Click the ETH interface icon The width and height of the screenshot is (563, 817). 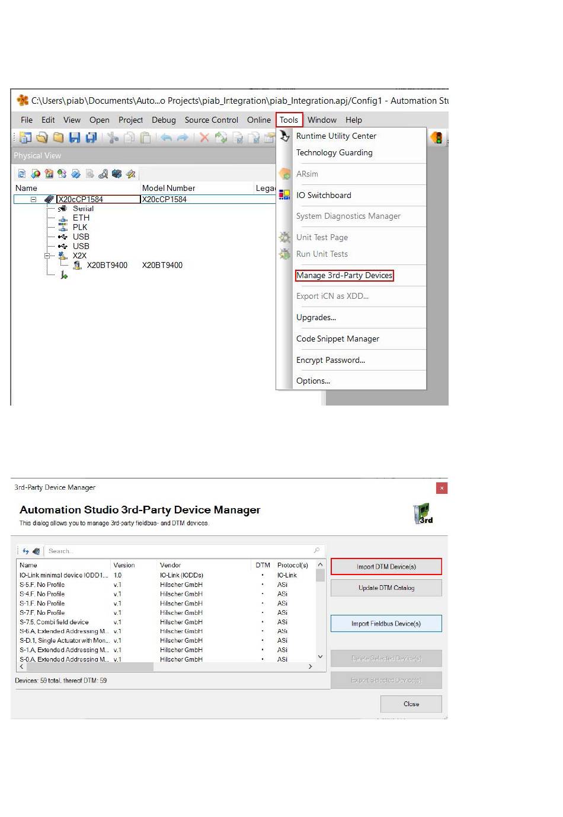63,218
